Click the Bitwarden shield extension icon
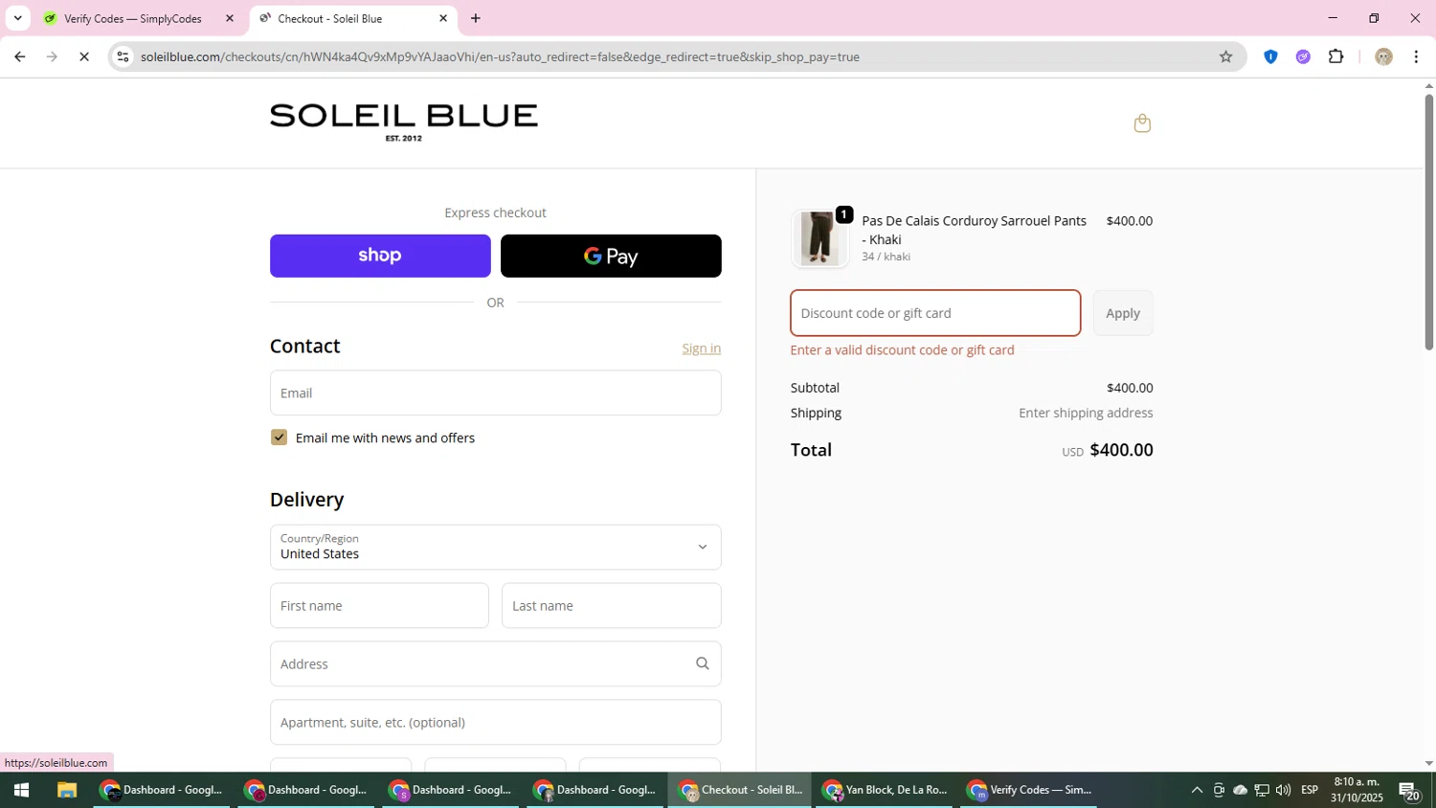 [x=1270, y=56]
